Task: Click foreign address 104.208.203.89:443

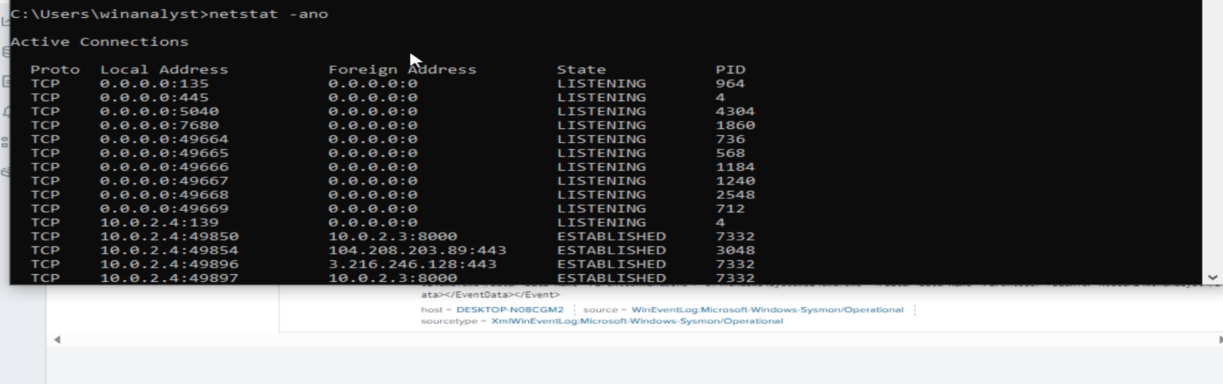Action: pos(417,250)
